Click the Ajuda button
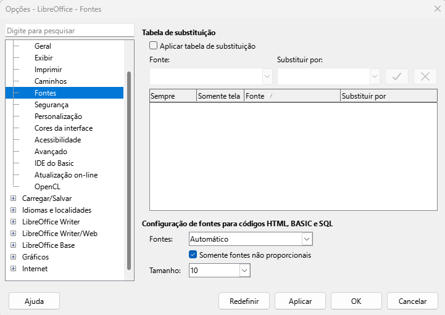 coord(34,301)
